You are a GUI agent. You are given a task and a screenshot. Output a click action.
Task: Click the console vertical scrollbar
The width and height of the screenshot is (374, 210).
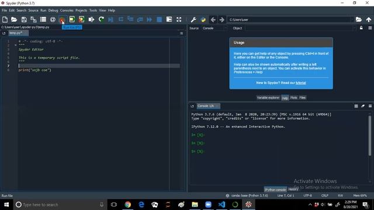click(x=370, y=136)
